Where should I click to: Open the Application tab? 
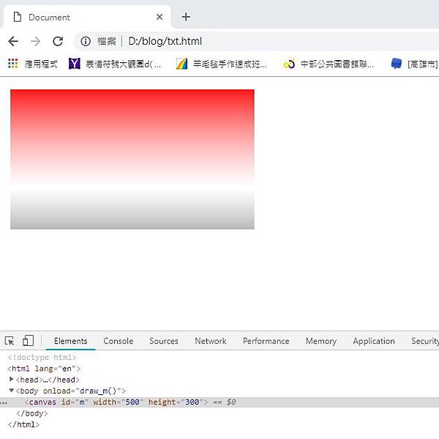[374, 341]
